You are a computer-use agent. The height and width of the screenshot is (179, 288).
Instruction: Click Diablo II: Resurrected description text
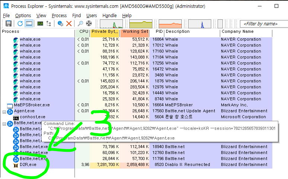point(187,165)
